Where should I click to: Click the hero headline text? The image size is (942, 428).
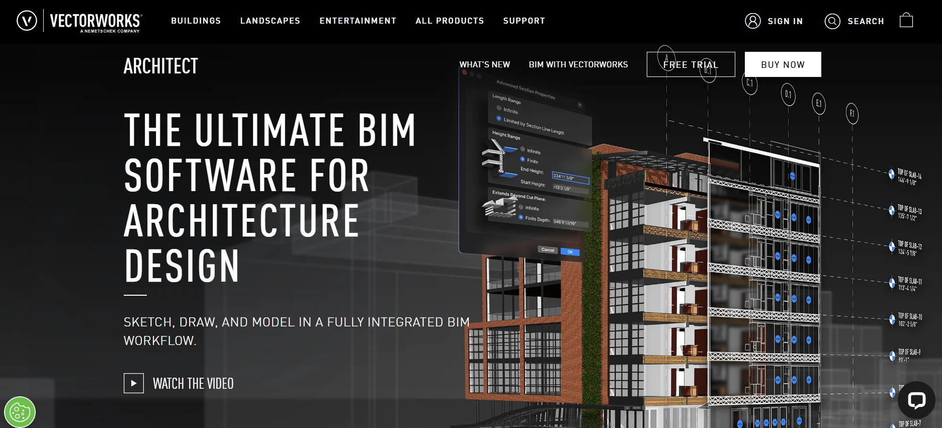tap(270, 197)
